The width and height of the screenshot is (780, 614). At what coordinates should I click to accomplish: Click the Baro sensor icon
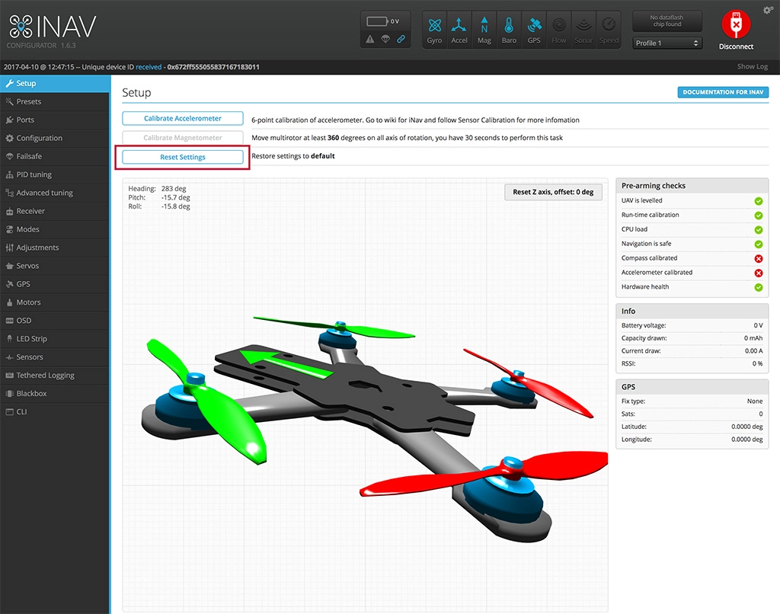509,30
